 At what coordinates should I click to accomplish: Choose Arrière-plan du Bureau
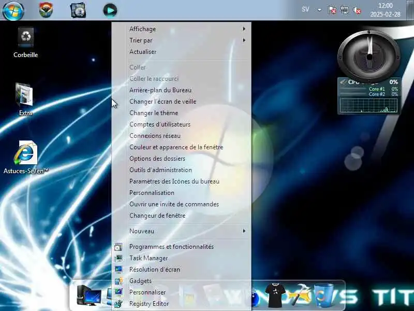click(182, 90)
